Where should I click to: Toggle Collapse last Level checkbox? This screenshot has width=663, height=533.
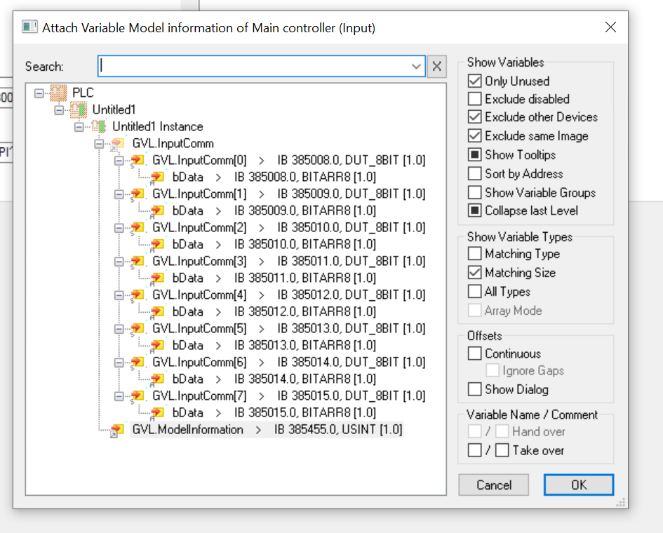tap(475, 210)
